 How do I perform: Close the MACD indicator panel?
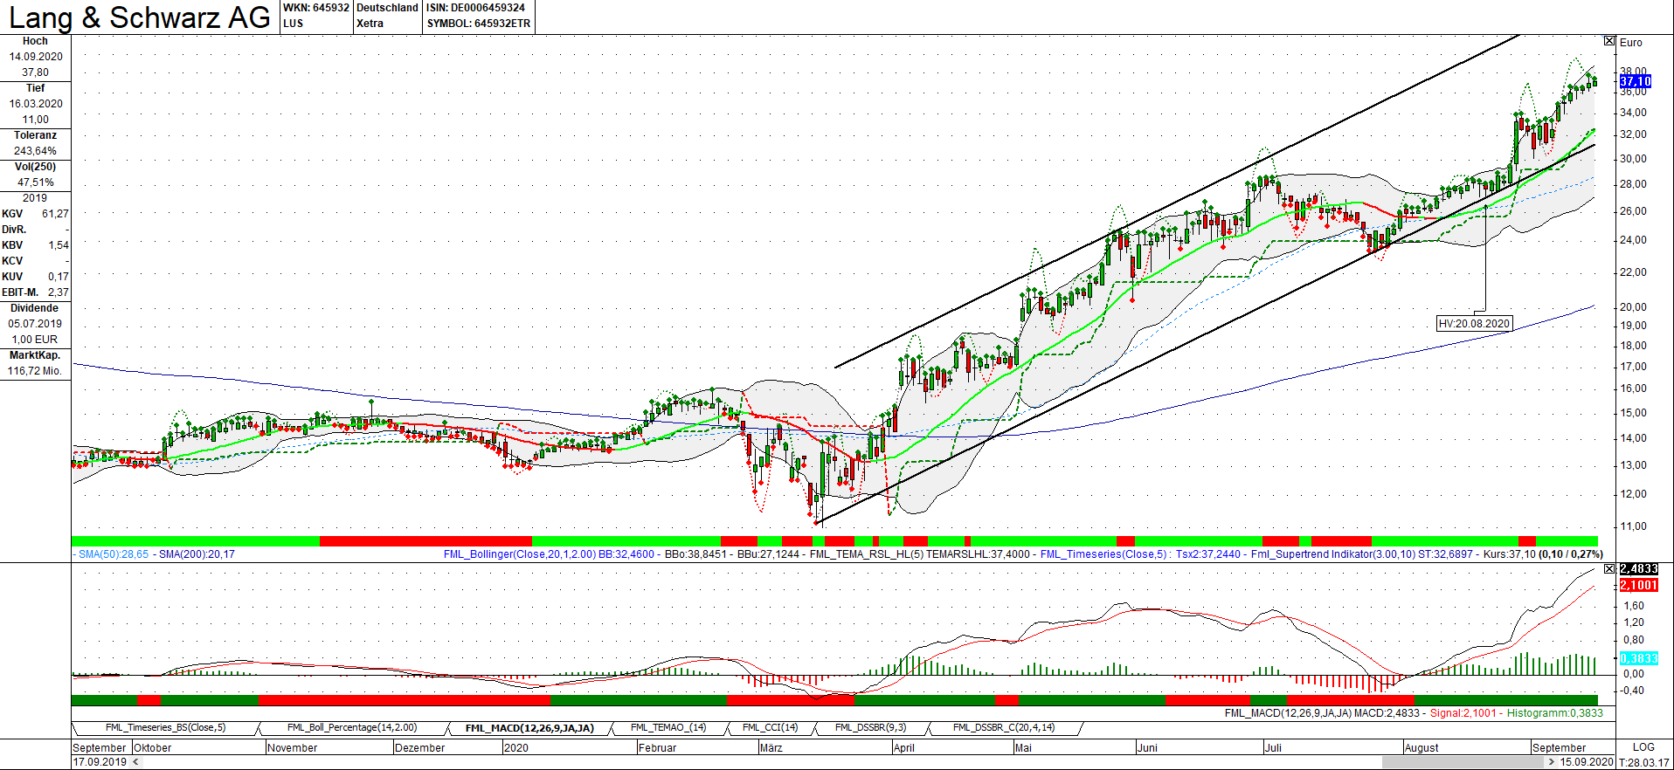pyautogui.click(x=1609, y=568)
